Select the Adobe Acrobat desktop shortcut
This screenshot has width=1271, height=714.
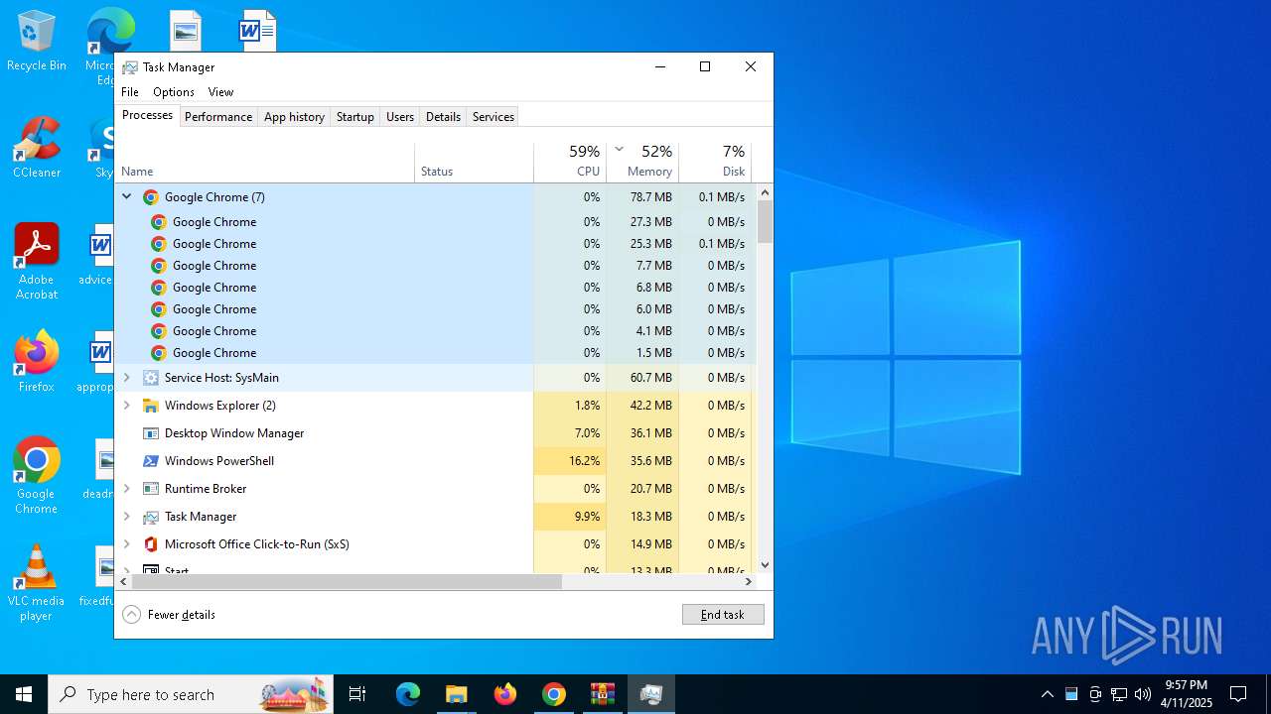click(x=37, y=262)
